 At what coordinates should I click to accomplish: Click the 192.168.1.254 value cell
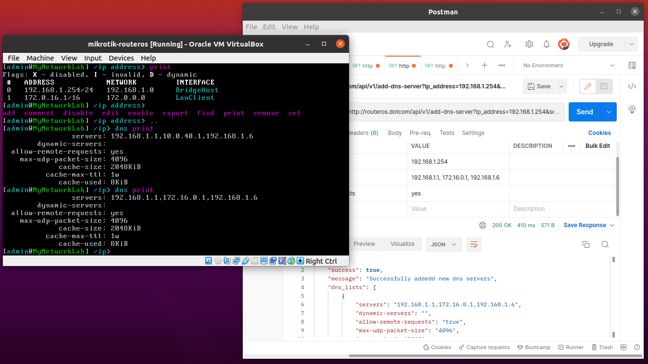point(458,162)
